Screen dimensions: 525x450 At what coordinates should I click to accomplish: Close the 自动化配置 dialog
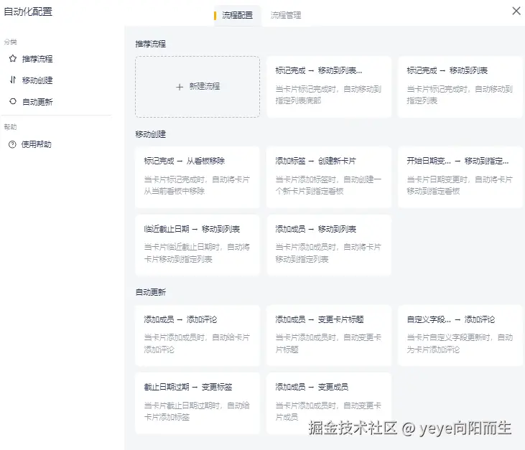pyautogui.click(x=516, y=11)
